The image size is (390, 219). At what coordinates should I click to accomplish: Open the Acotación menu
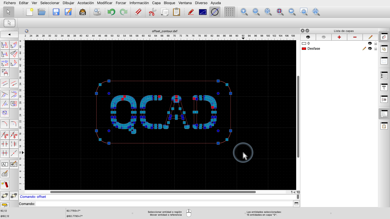click(86, 3)
